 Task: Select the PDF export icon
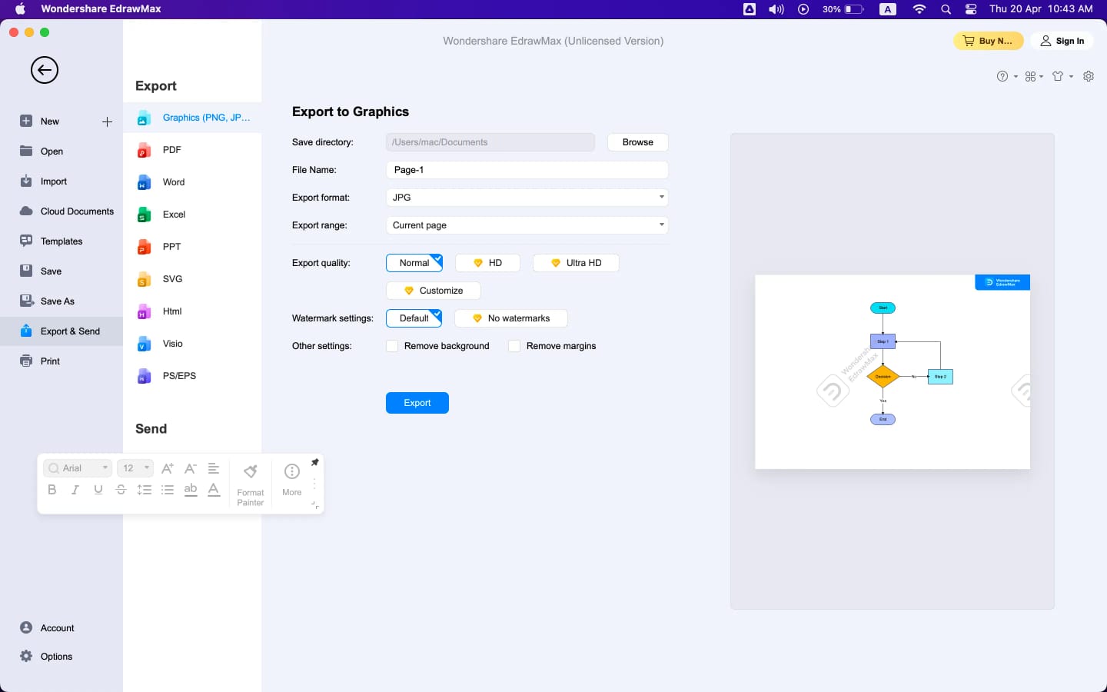(144, 151)
